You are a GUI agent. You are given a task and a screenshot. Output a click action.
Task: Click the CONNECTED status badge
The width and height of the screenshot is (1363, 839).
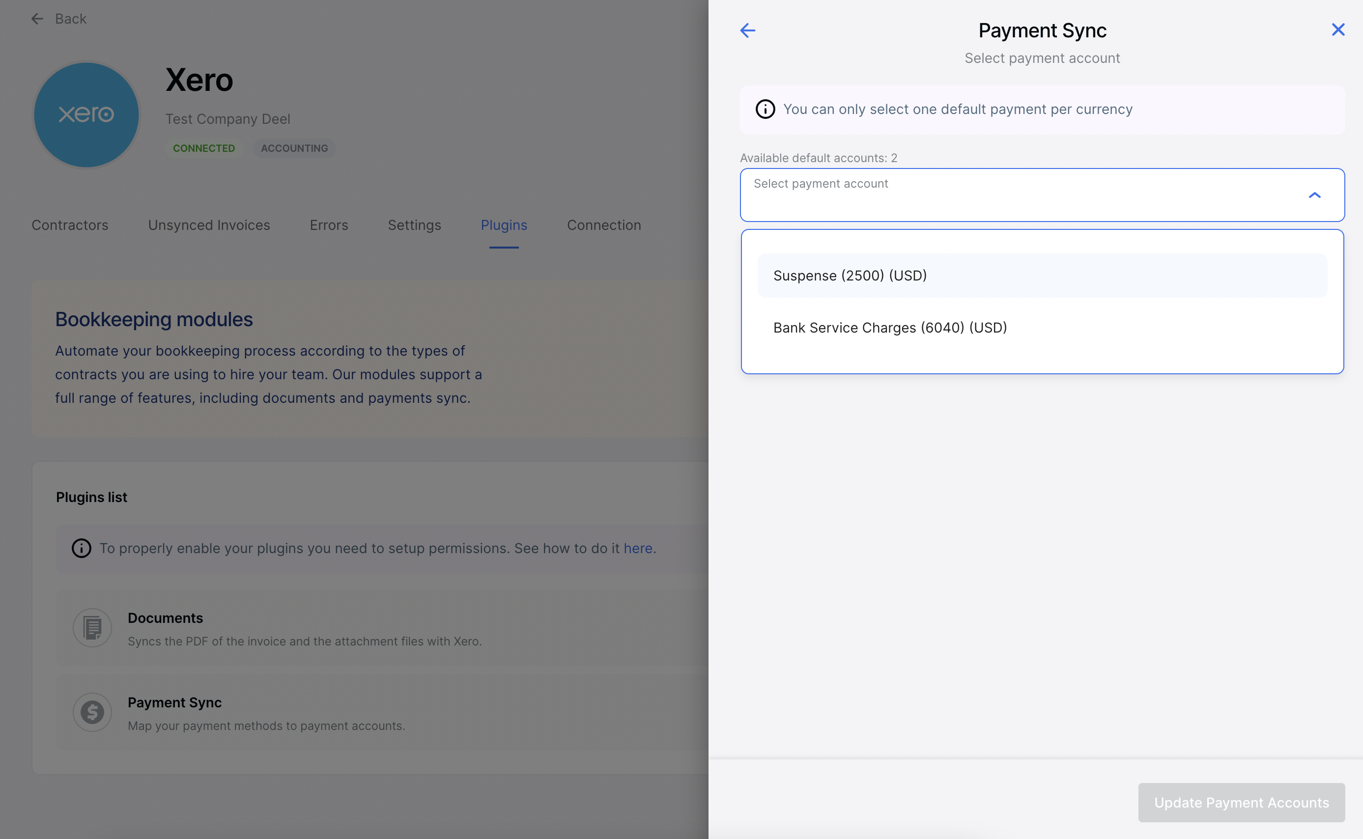coord(204,148)
